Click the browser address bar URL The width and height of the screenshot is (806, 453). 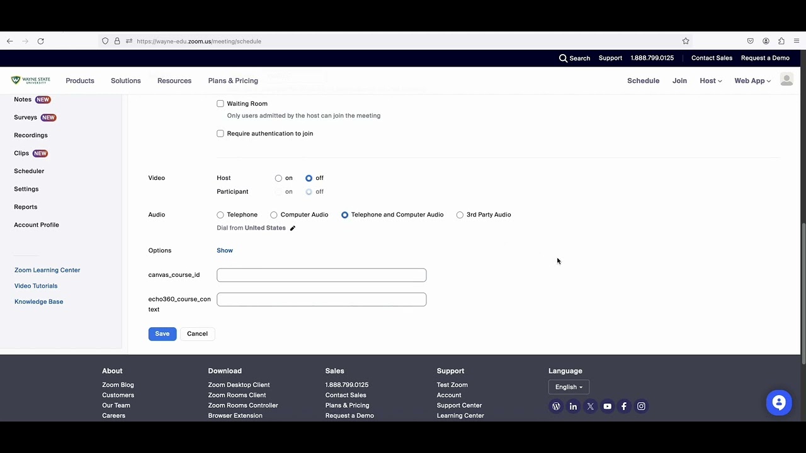coord(199,42)
